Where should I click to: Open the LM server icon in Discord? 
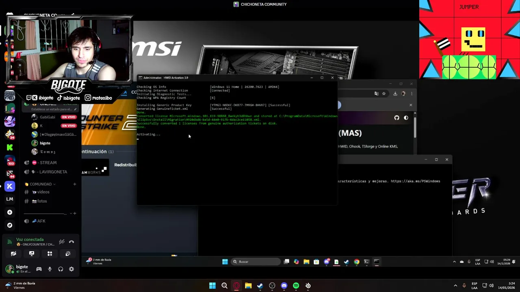click(x=10, y=199)
